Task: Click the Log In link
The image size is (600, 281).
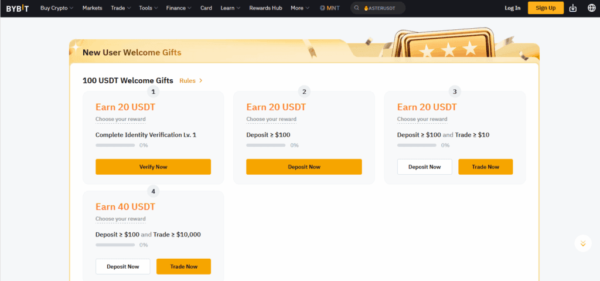Action: (512, 8)
